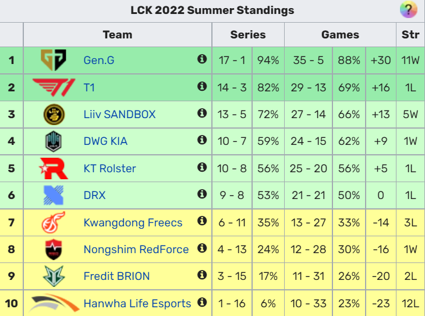Open the help question mark icon
This screenshot has width=425, height=316.
(x=409, y=10)
